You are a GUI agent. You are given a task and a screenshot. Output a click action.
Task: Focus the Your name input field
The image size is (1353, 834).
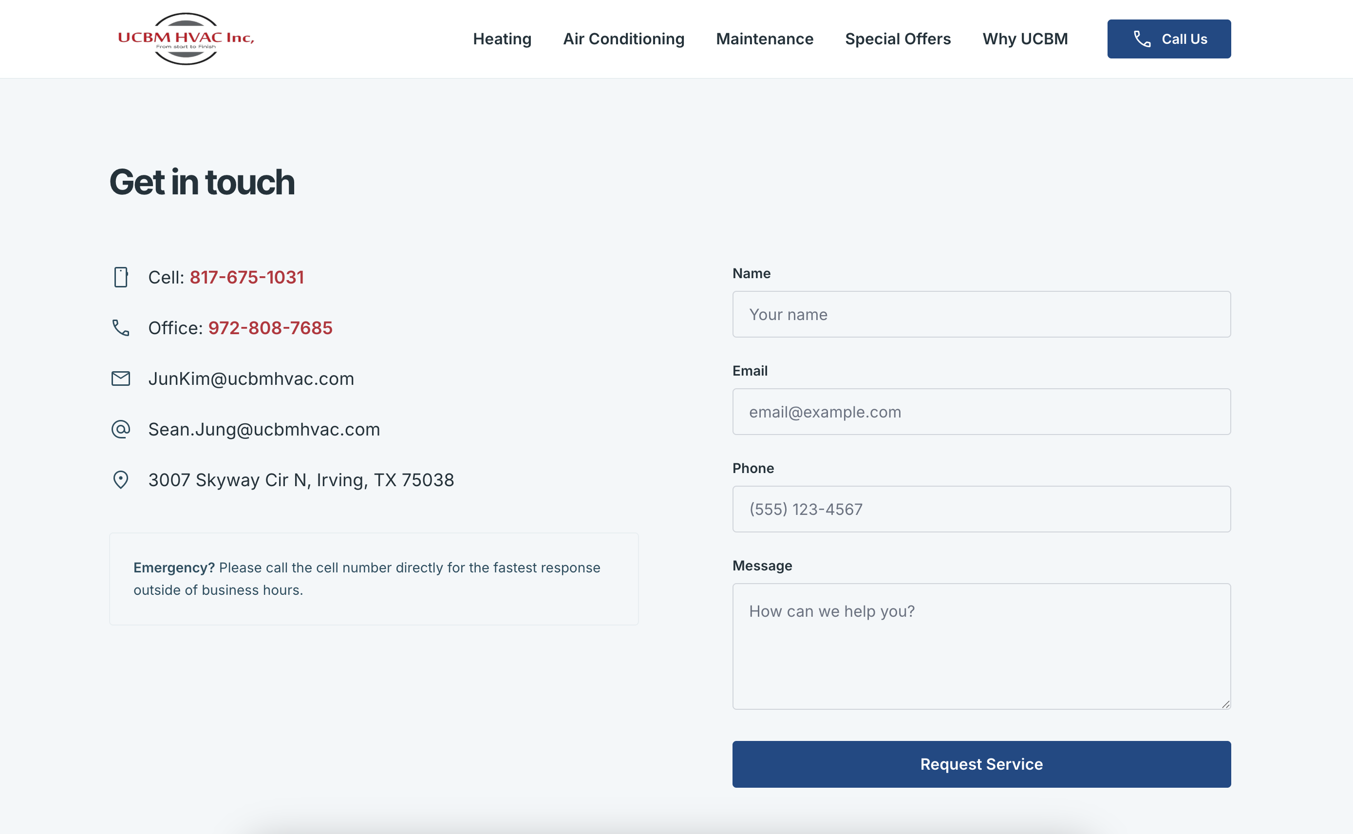[x=981, y=314]
